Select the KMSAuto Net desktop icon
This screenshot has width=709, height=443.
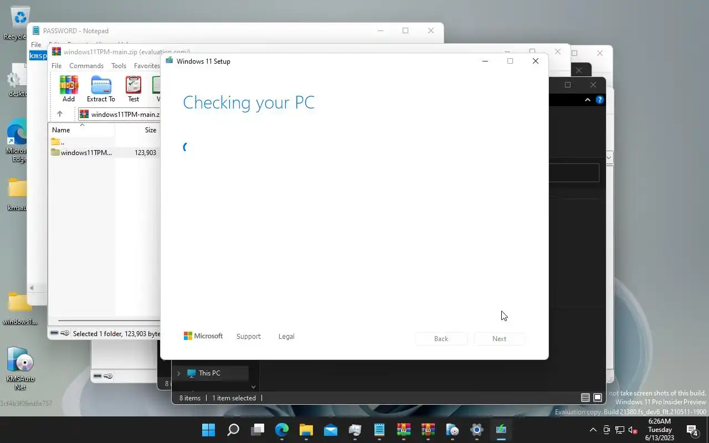click(x=20, y=368)
